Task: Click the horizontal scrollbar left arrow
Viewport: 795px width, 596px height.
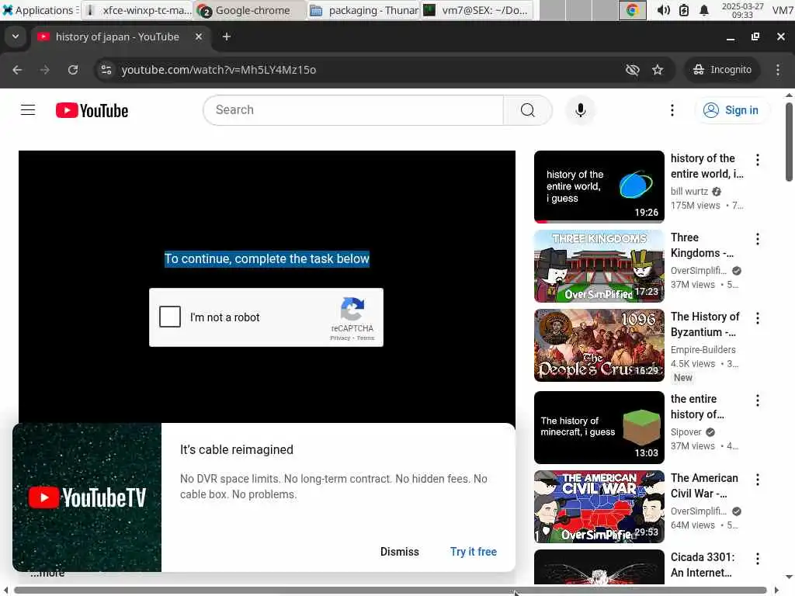Action: click(x=5, y=591)
